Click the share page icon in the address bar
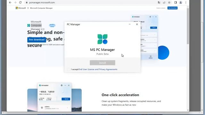 coord(164,3)
